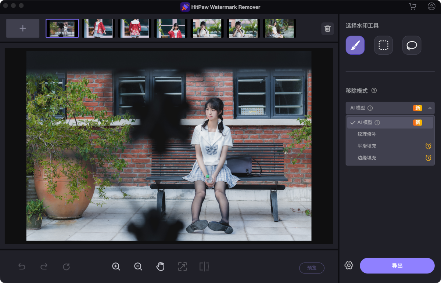The height and width of the screenshot is (283, 441).
Task: Click the zoom out magnifier
Action: [138, 267]
